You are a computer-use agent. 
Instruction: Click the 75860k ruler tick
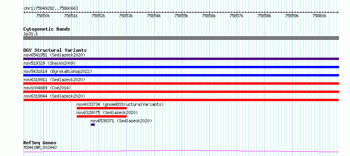320,16
